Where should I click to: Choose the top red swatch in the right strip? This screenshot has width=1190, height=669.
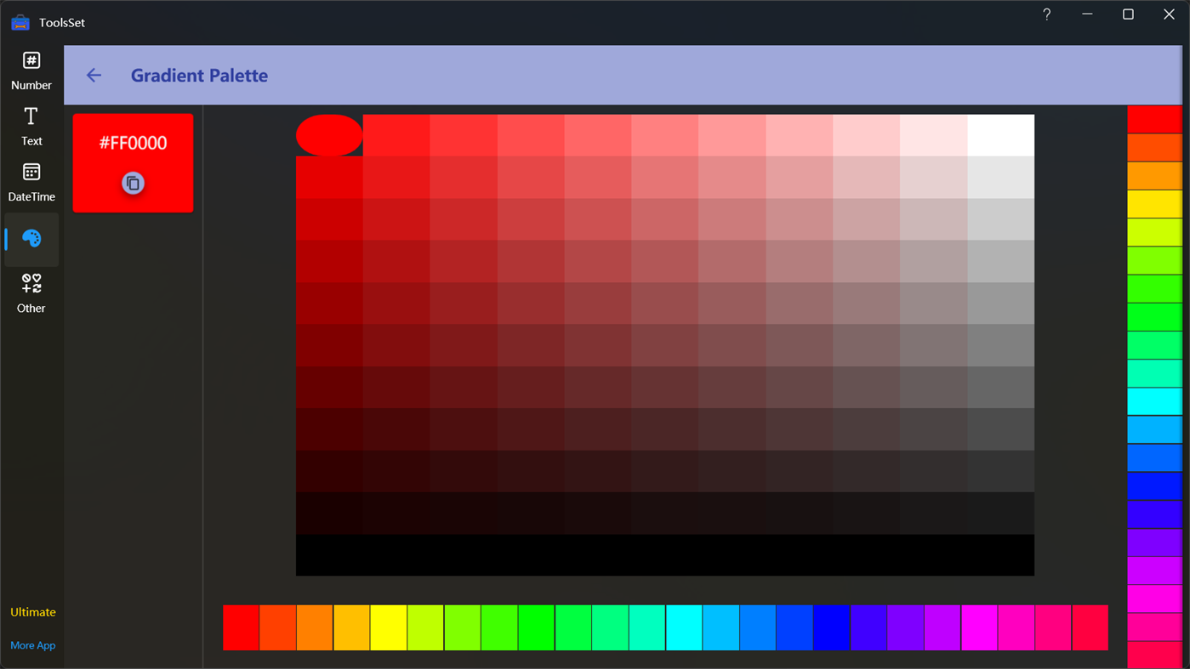(x=1154, y=119)
